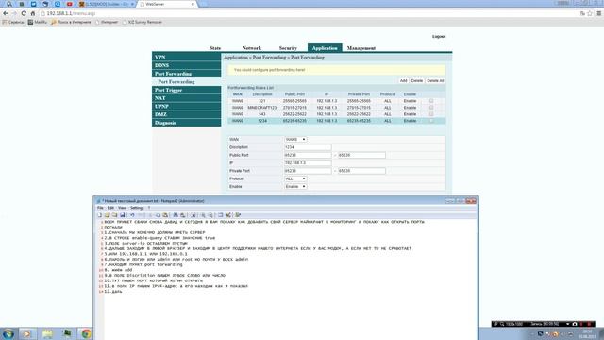The width and height of the screenshot is (604, 340).
Task: Expand the DDNS sidebar section
Action: pyautogui.click(x=187, y=65)
